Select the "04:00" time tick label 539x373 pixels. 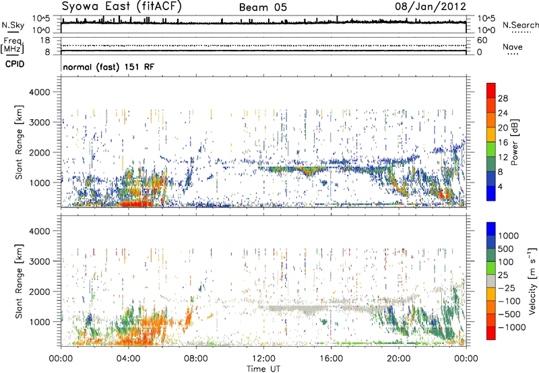point(128,359)
